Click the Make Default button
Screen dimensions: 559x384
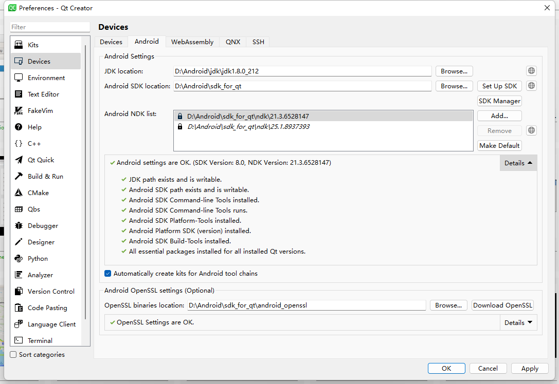point(499,146)
